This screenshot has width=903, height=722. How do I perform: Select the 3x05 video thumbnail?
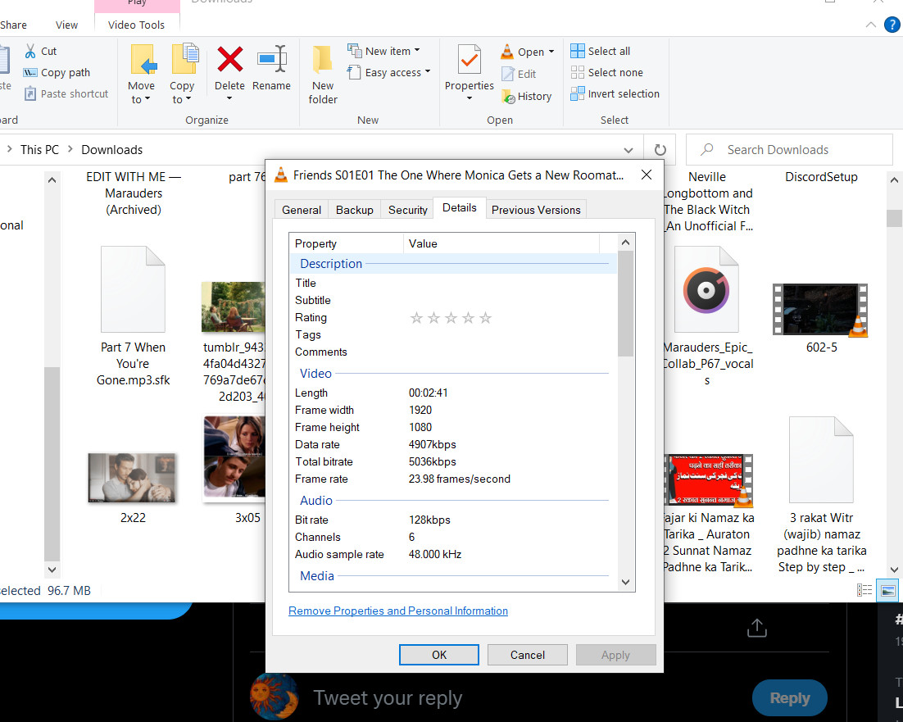(234, 458)
